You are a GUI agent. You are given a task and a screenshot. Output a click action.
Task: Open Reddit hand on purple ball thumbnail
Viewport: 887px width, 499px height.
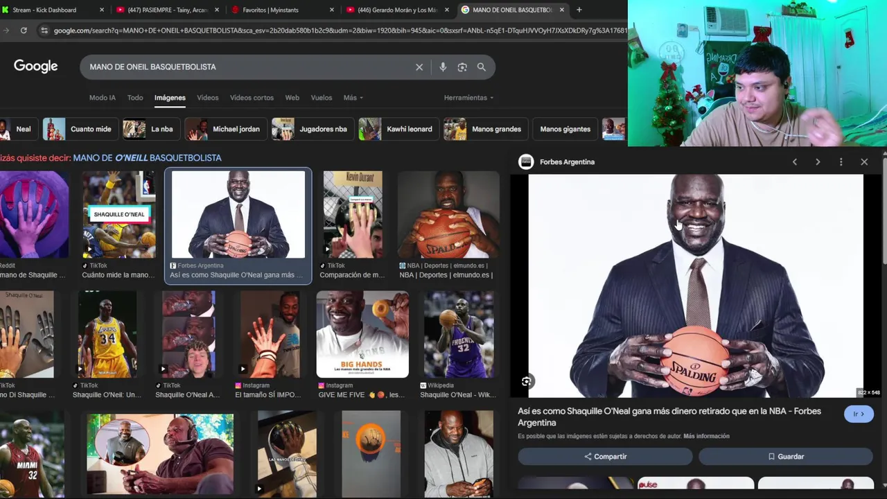(34, 214)
